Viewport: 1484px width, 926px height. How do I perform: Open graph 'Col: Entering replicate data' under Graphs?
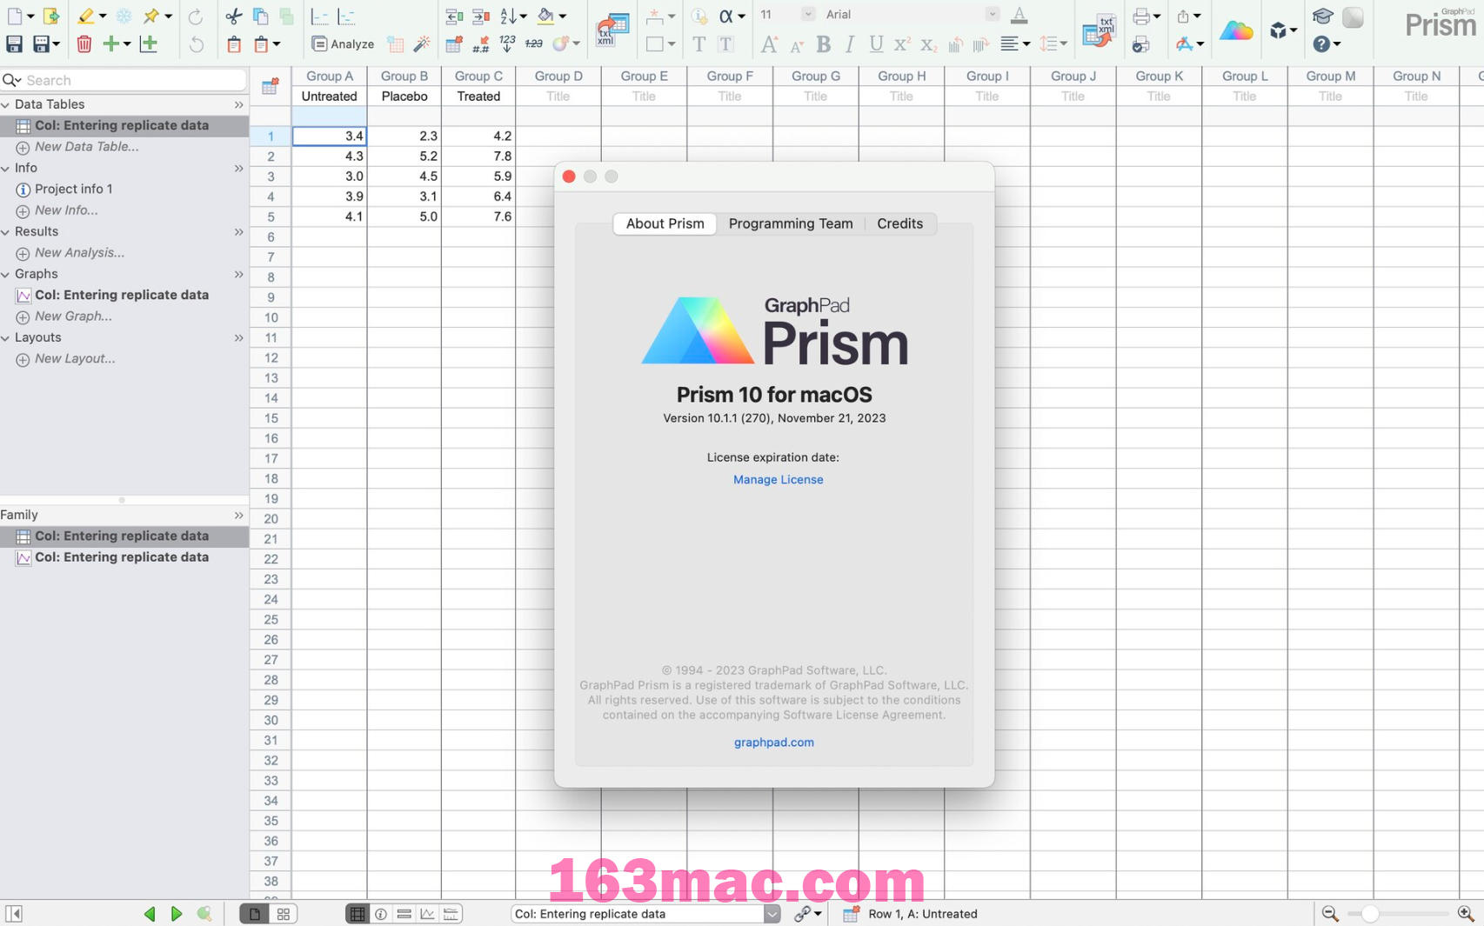[121, 295]
